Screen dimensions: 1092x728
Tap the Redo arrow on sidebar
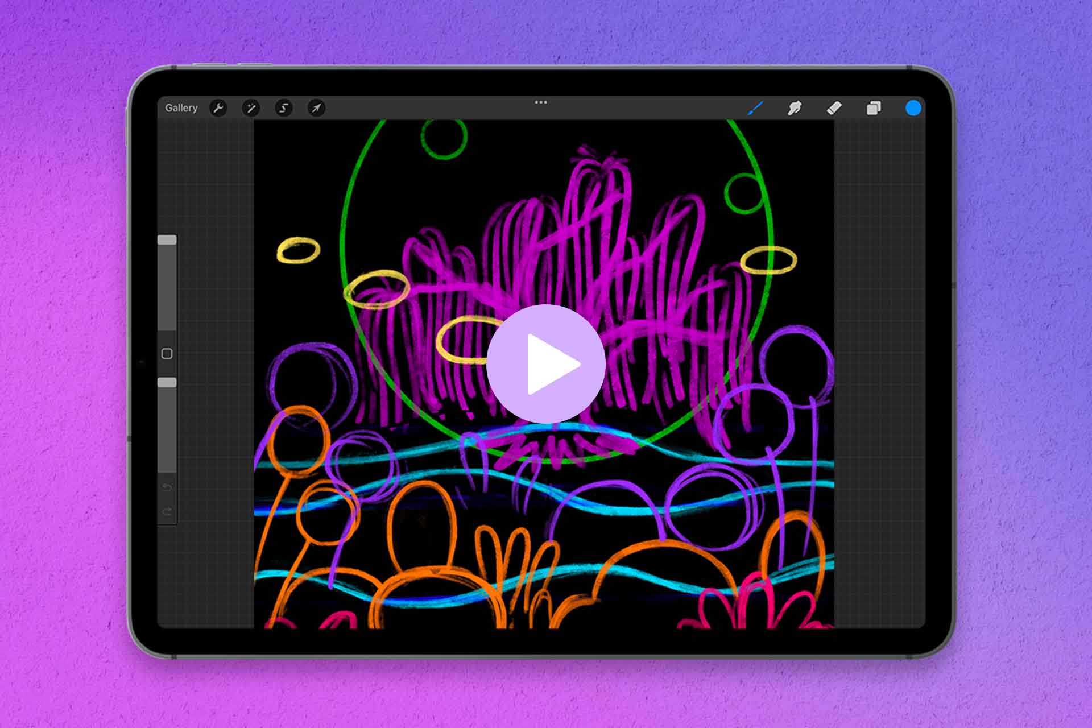click(x=167, y=512)
